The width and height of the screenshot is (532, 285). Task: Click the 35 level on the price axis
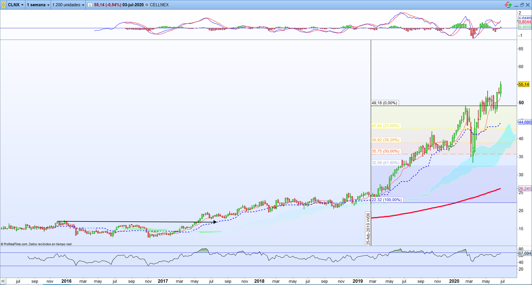pos(521,157)
